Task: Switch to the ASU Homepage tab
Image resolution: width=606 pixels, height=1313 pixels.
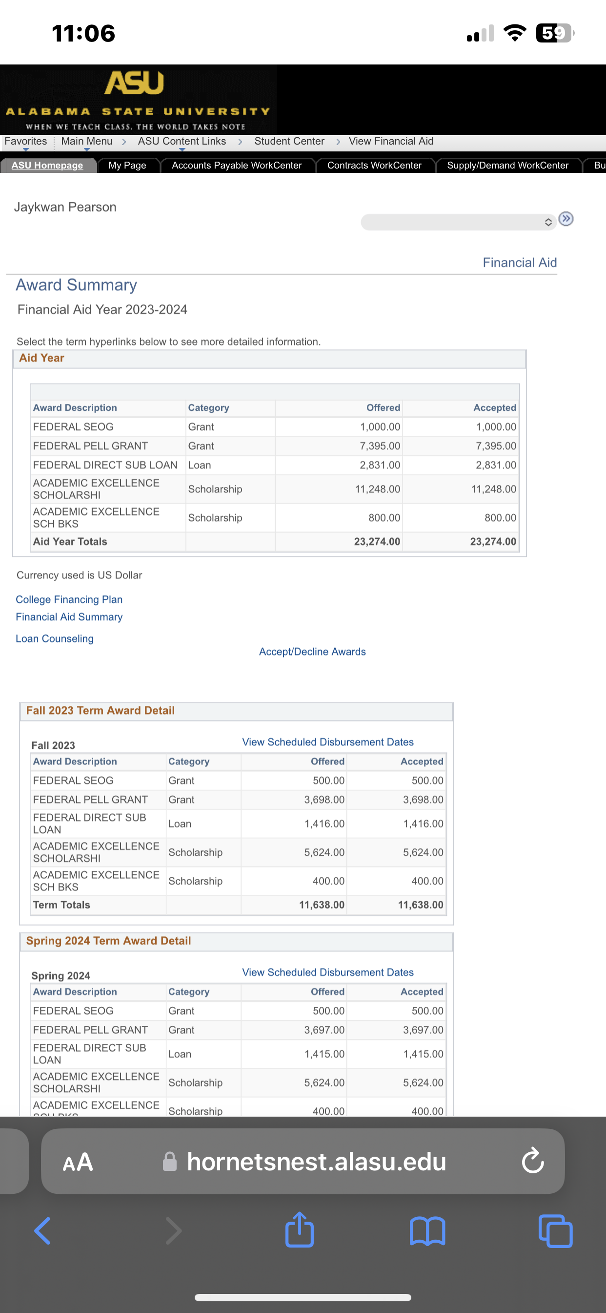Action: pos(47,165)
